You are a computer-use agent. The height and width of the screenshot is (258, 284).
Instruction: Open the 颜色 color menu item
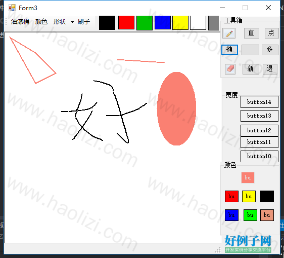click(41, 22)
